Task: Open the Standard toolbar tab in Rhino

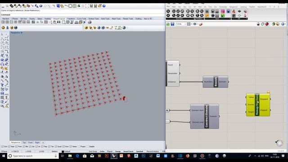Action: coord(6,19)
